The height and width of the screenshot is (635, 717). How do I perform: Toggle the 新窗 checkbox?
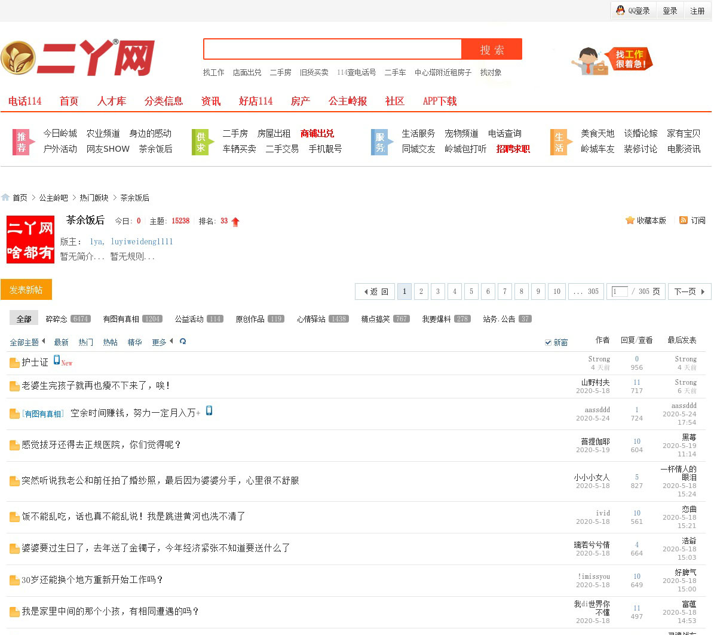click(x=548, y=342)
